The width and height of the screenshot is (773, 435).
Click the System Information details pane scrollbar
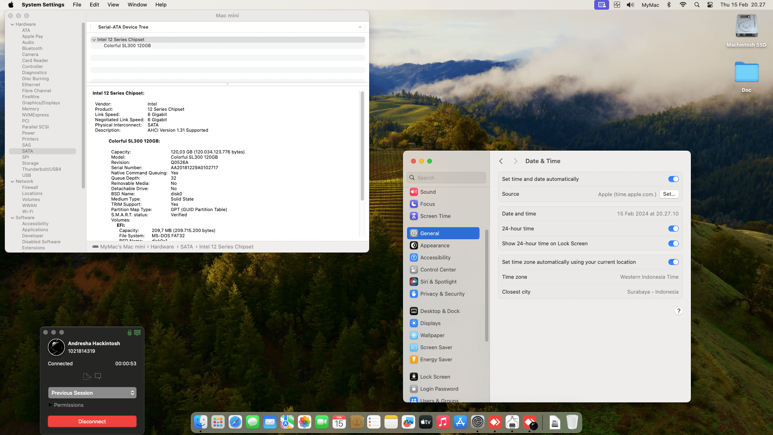362,146
